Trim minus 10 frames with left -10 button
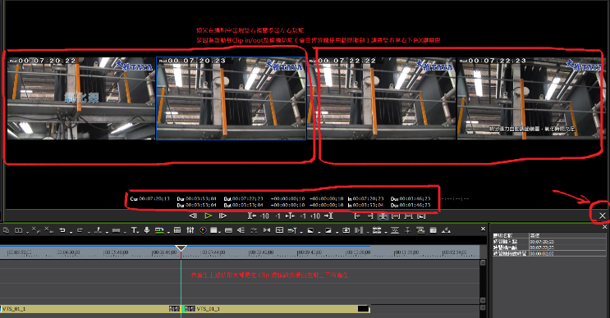Viewport: 610px width, 318px height. (264, 216)
